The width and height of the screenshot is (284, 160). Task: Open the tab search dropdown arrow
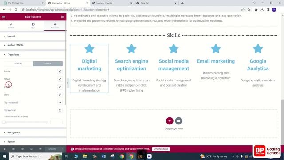point(254,3)
